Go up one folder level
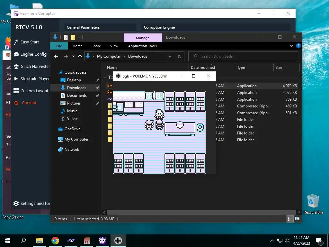This screenshot has height=247, width=329. tap(80, 56)
